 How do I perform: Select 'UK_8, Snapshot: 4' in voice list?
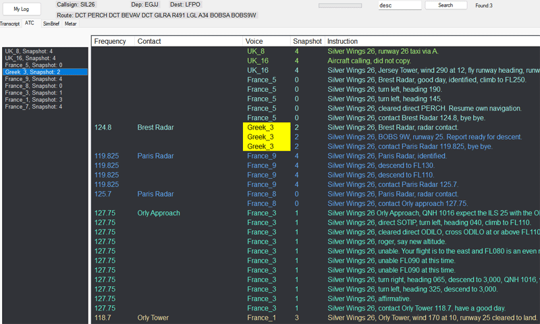(29, 51)
